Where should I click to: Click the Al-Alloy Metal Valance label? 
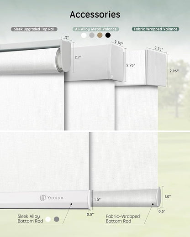pyautogui.click(x=96, y=29)
